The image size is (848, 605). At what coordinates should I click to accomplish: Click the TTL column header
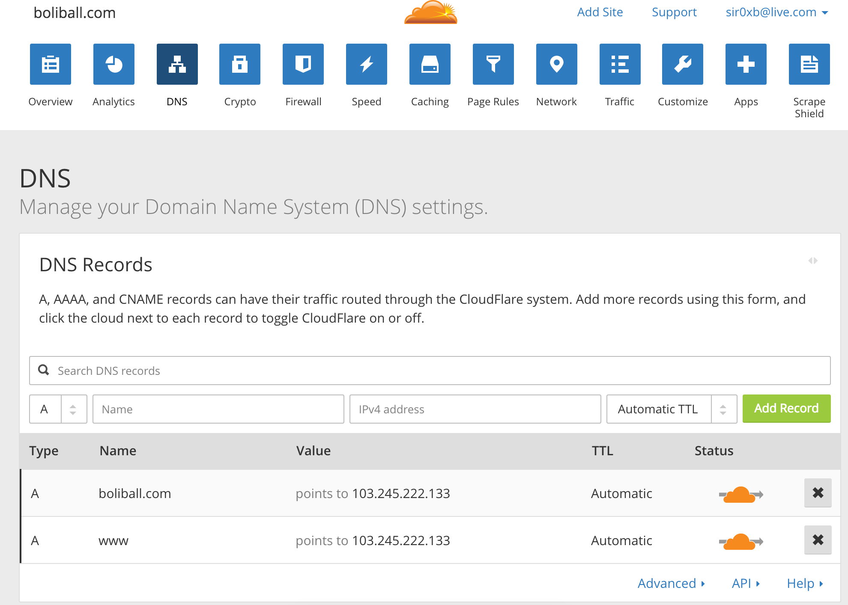(602, 451)
